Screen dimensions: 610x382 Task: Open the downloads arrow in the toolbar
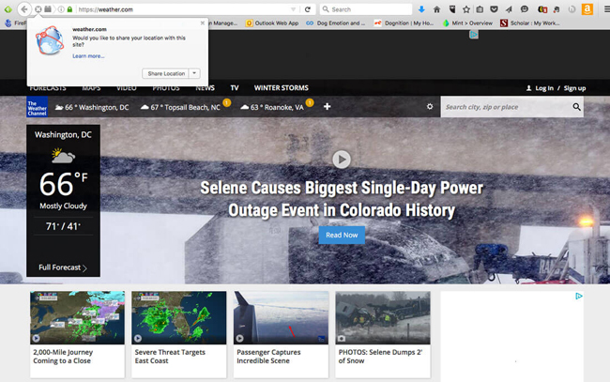421,9
